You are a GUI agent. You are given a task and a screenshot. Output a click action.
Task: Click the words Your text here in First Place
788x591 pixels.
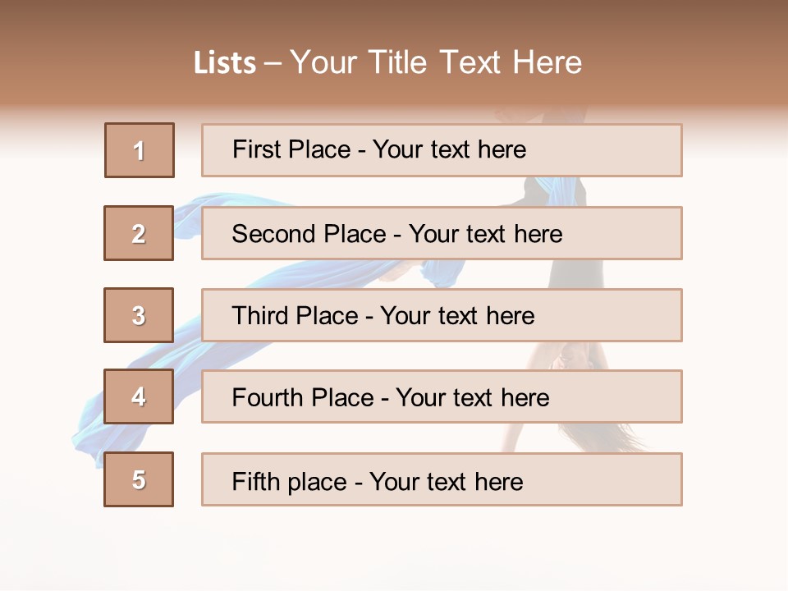tap(449, 149)
